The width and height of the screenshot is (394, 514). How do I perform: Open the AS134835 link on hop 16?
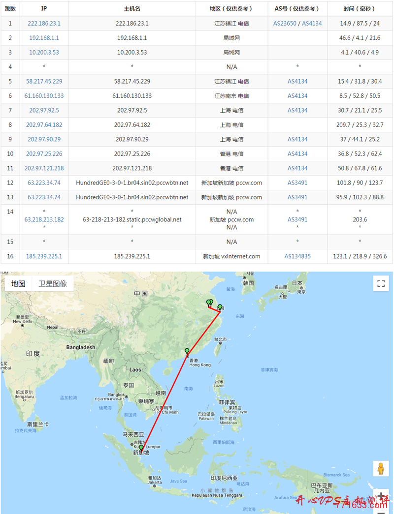click(297, 256)
